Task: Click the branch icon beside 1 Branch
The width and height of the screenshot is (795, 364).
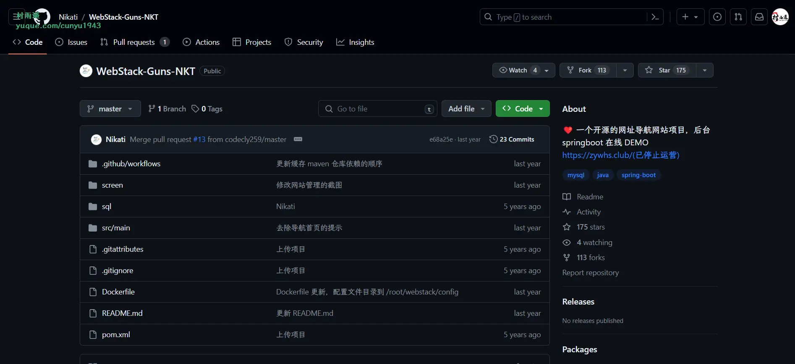Action: [x=152, y=109]
